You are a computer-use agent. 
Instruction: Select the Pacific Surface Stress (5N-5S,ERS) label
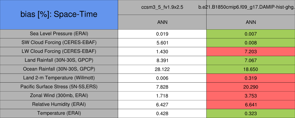click(59, 87)
